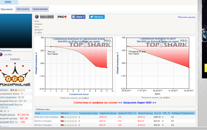Click the PRO badge next to Velvi900
Image resolution: width=207 pixels, height=130 pixels.
coord(62,17)
